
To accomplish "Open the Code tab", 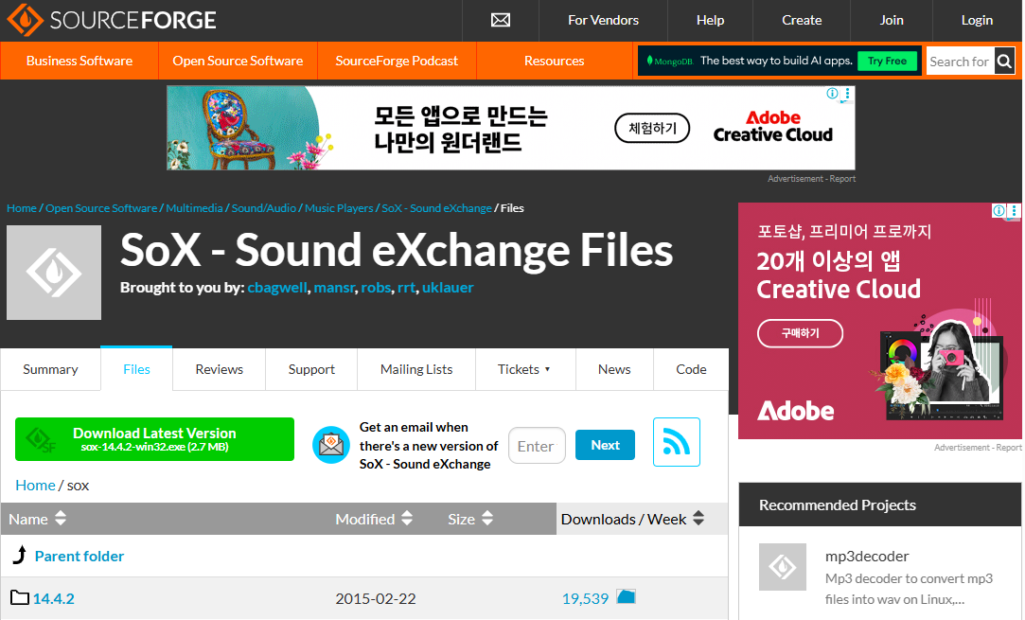I will tap(691, 369).
